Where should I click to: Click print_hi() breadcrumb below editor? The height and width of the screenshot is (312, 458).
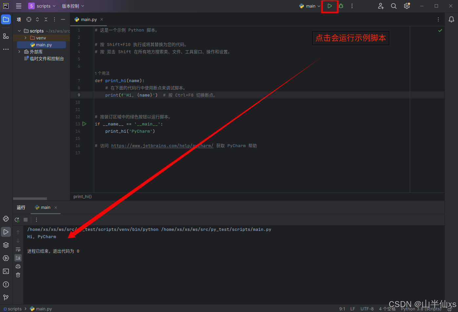coord(83,196)
